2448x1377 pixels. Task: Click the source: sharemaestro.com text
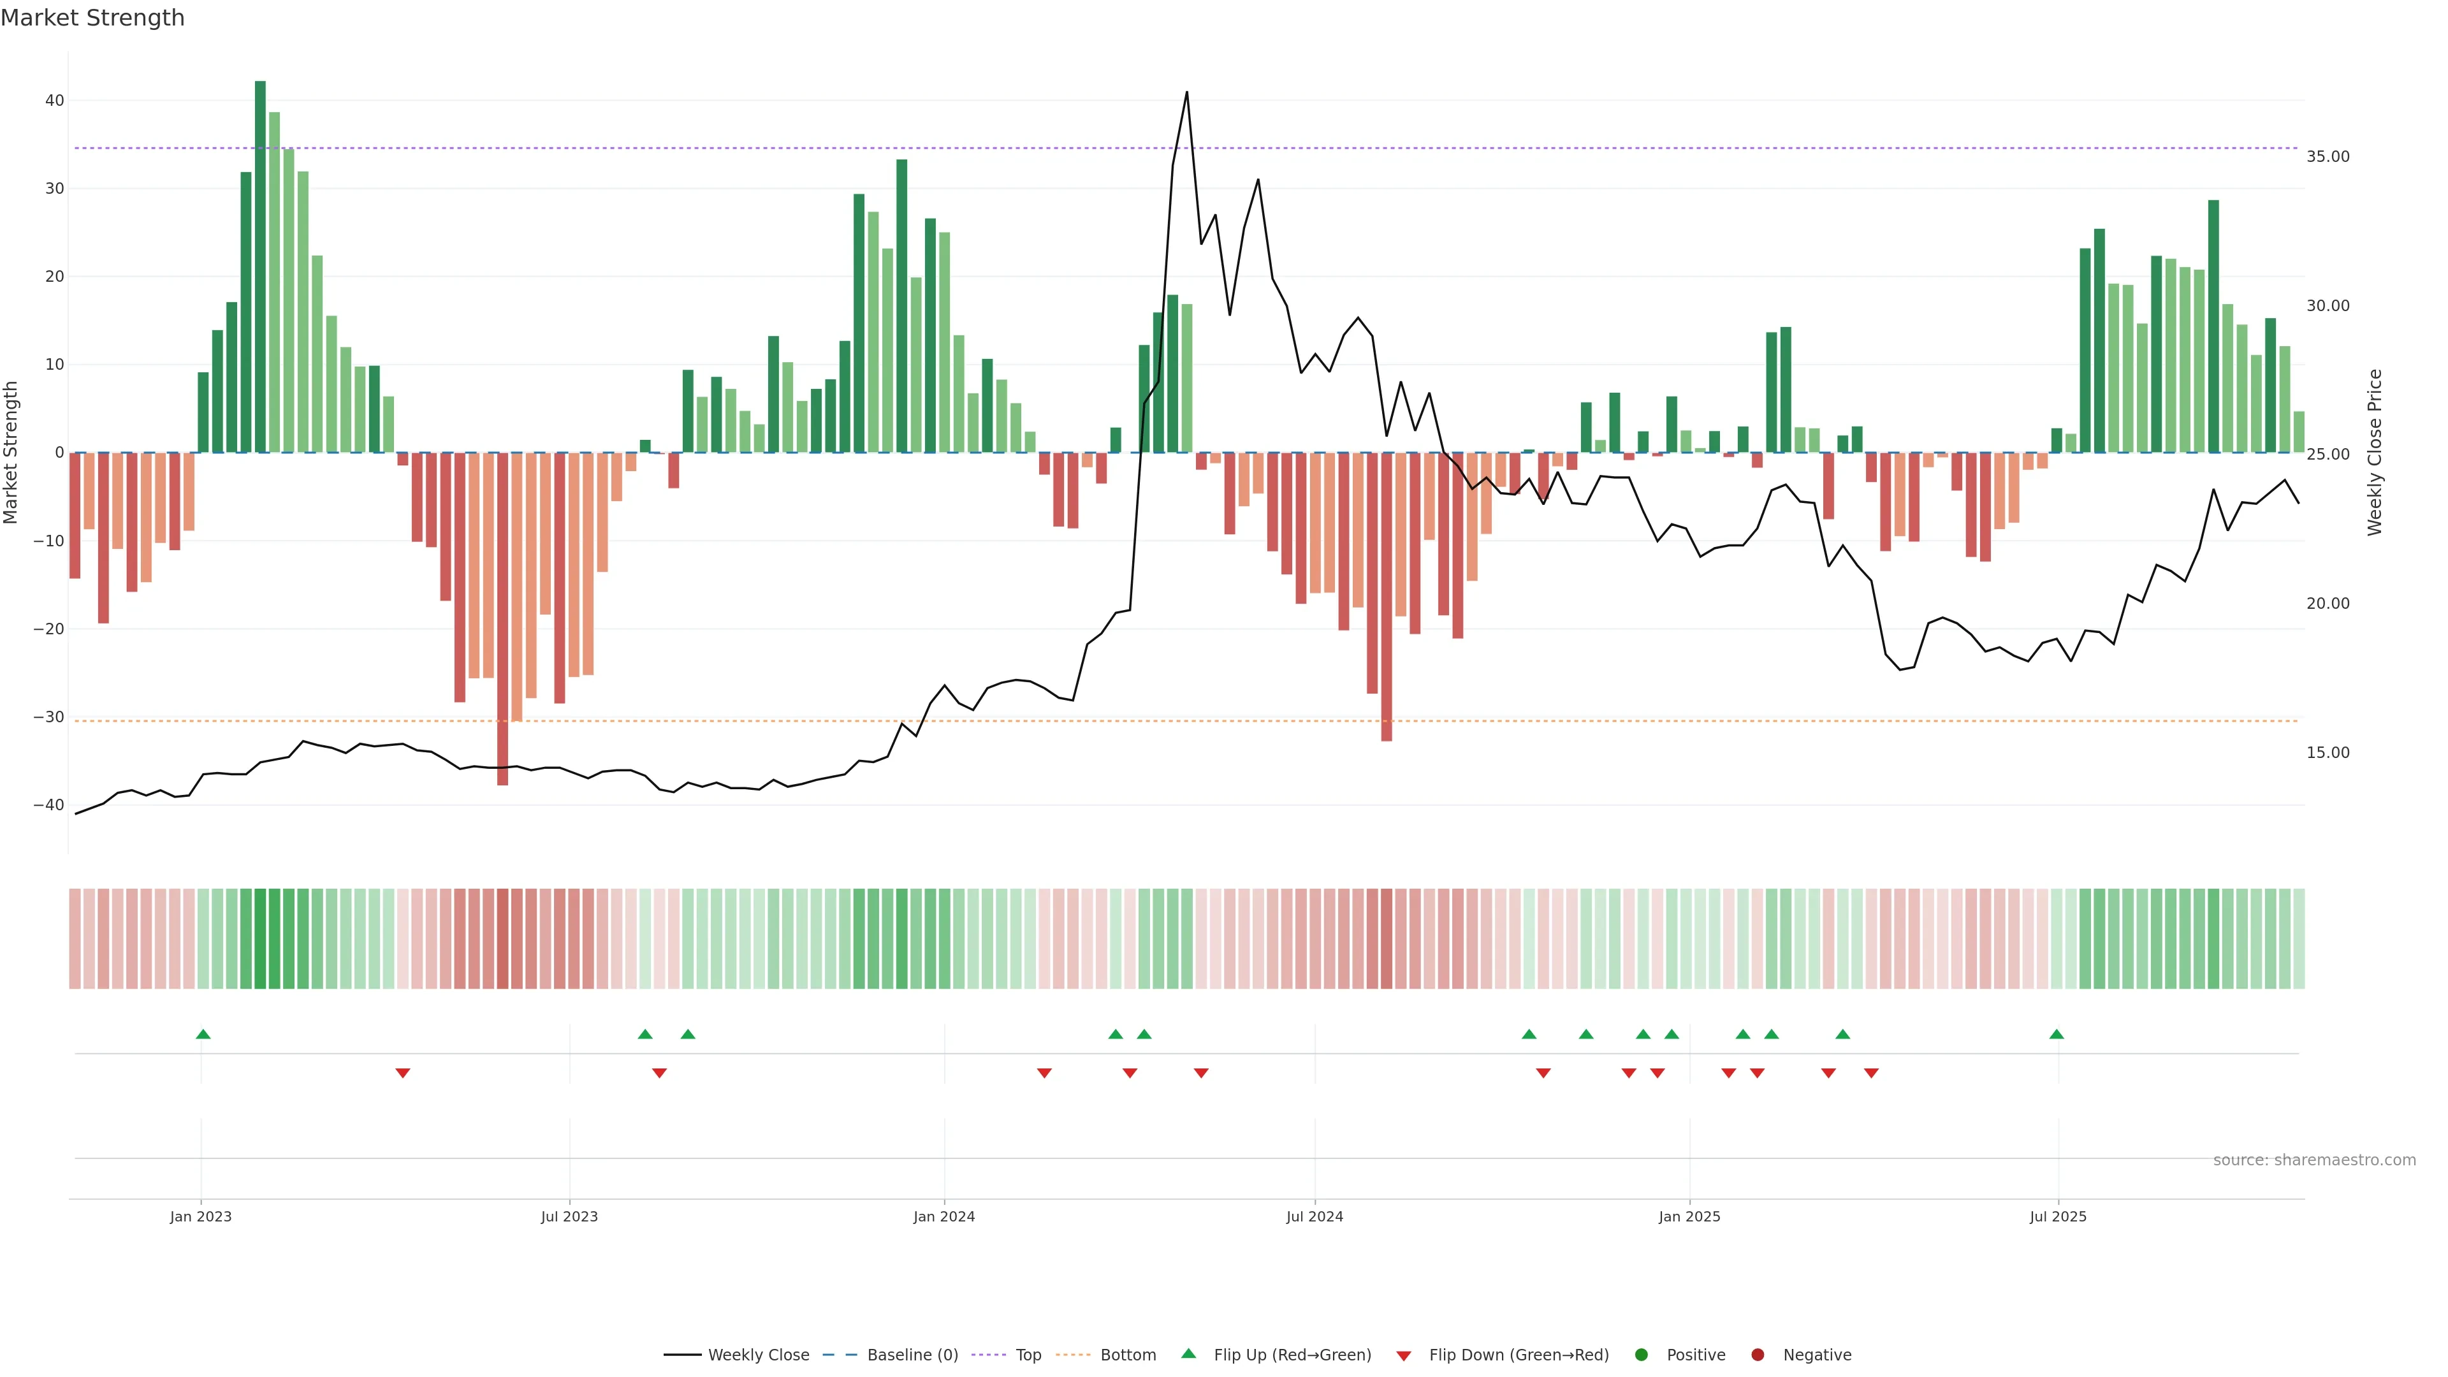click(x=2314, y=1160)
